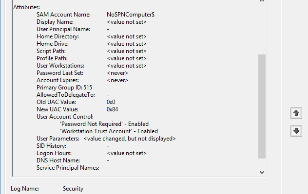Screen dimensions: 308x194
Task: Click the Security value beside Log Name
Action: [73, 189]
